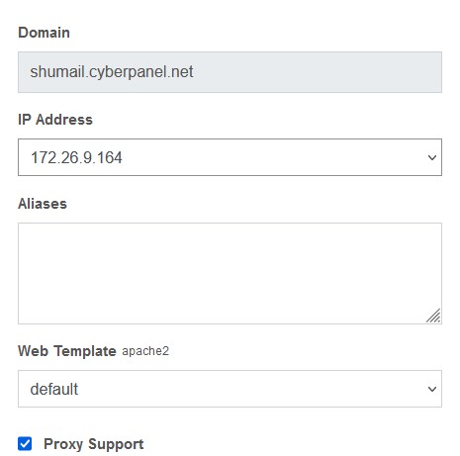Click the default template value
Viewport: 460px width, 456px height.
coord(54,389)
